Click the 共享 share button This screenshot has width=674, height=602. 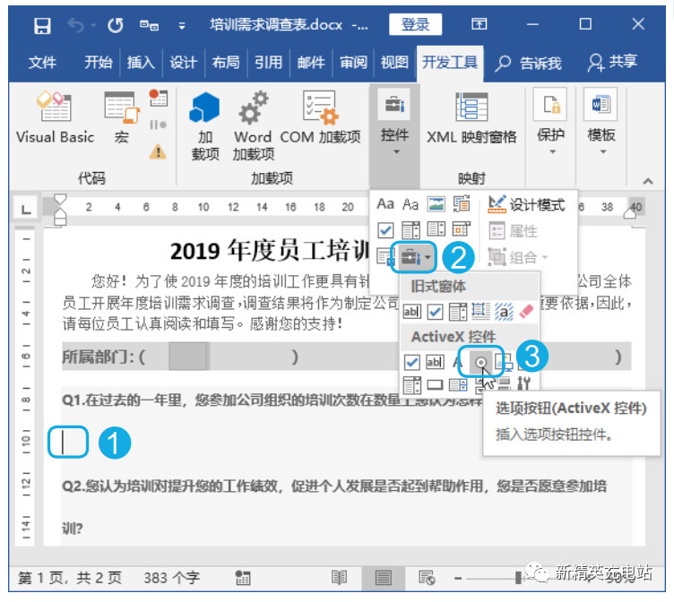[612, 63]
